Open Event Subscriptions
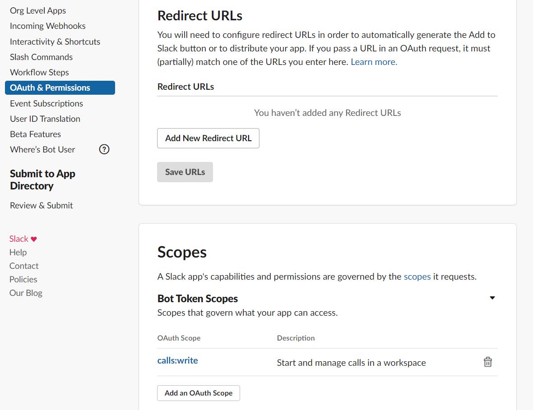 pyautogui.click(x=46, y=103)
